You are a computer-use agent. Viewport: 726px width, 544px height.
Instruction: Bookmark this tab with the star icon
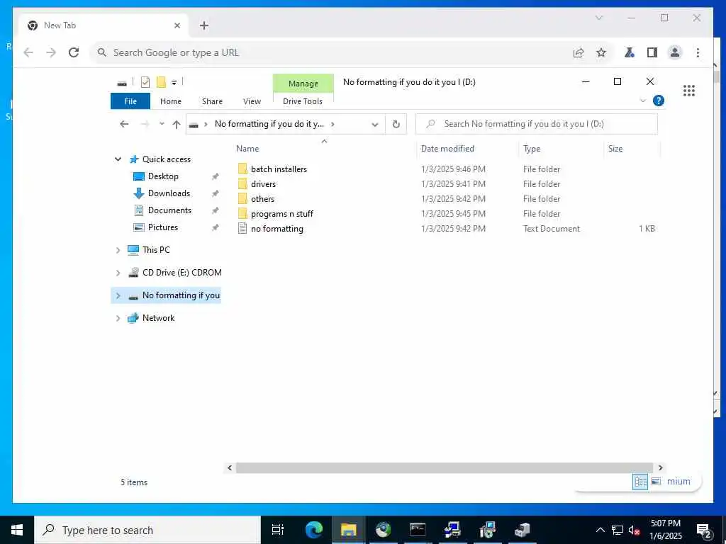(x=601, y=52)
